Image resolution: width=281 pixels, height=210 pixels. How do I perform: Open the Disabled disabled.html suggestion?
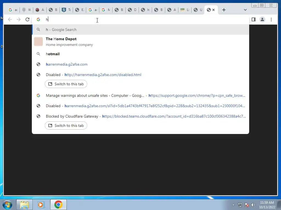tap(140, 75)
